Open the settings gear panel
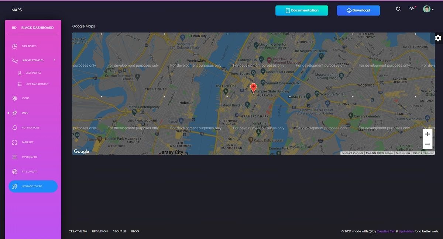Image resolution: width=443 pixels, height=239 pixels. tap(438, 38)
